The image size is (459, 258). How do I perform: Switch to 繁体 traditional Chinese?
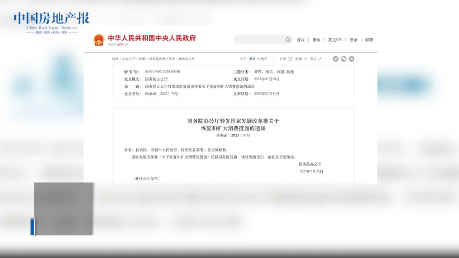[316, 40]
